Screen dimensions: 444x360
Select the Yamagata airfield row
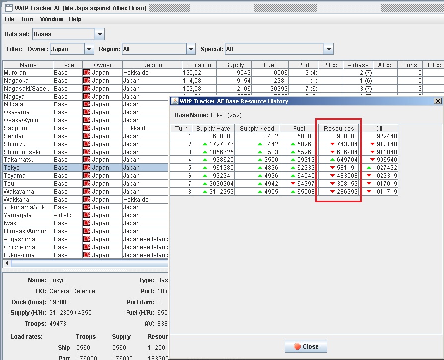click(85, 215)
